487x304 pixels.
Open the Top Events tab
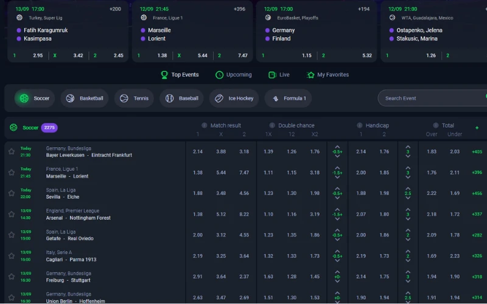click(180, 75)
